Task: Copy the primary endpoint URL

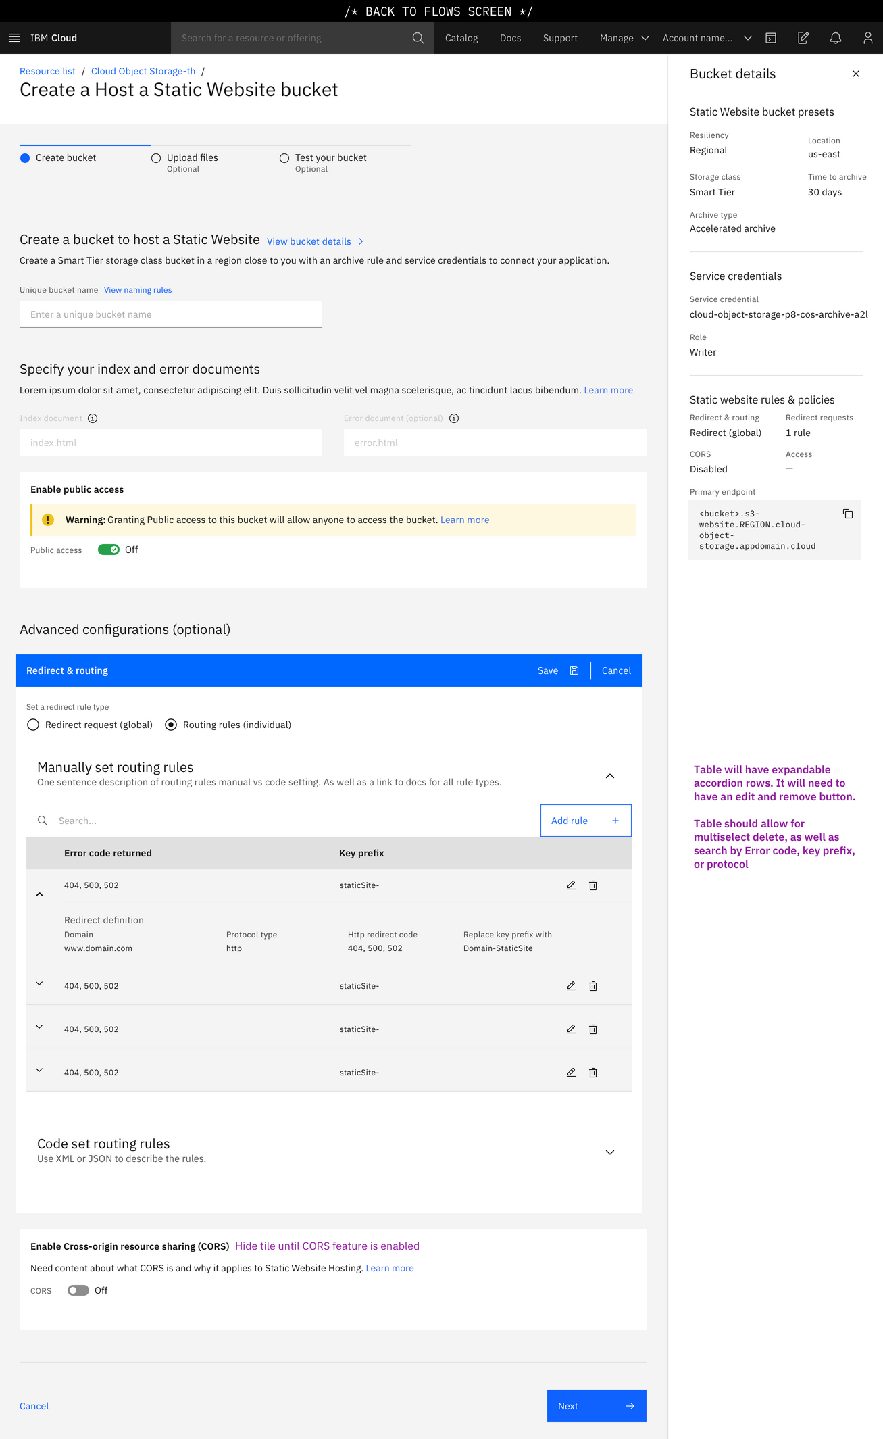Action: (x=848, y=514)
